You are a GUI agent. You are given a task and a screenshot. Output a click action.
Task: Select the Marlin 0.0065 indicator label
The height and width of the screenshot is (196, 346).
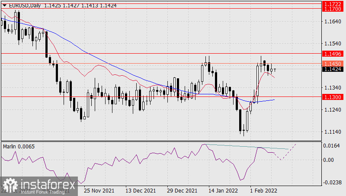[x=19, y=147]
